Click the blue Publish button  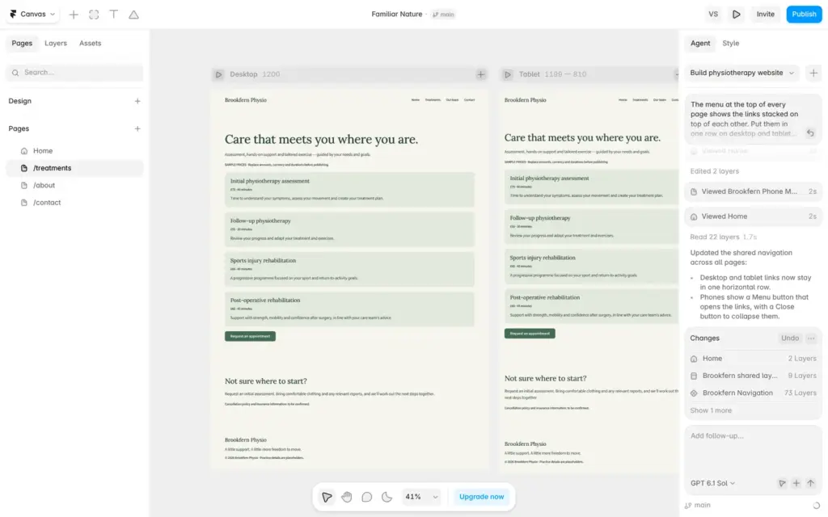tap(804, 15)
